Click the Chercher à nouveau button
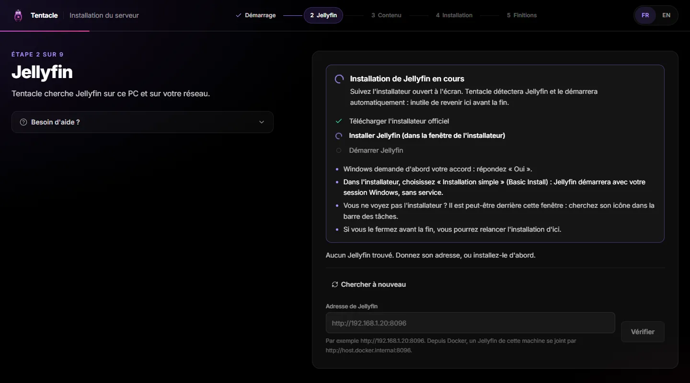This screenshot has height=383, width=690. [x=368, y=284]
